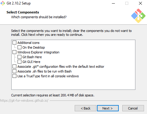Check Associate .sh files with Bash

pos(14,71)
